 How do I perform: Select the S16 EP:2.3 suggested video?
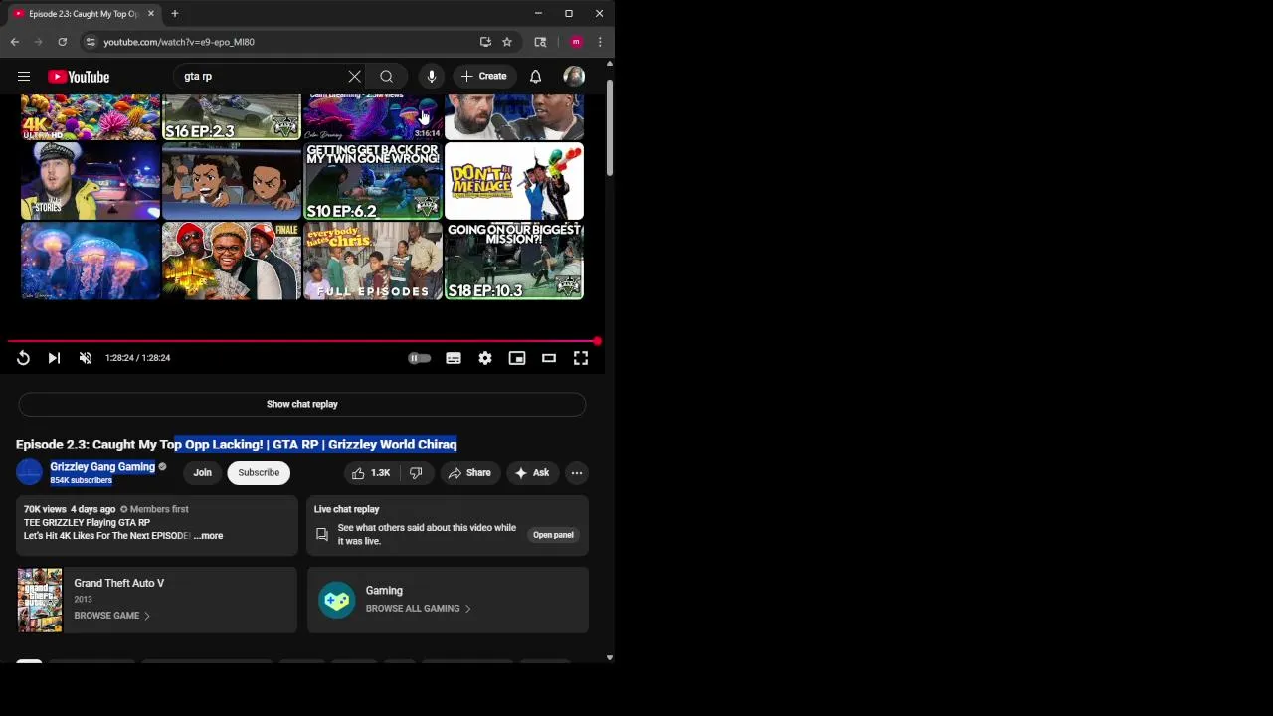coord(232,117)
